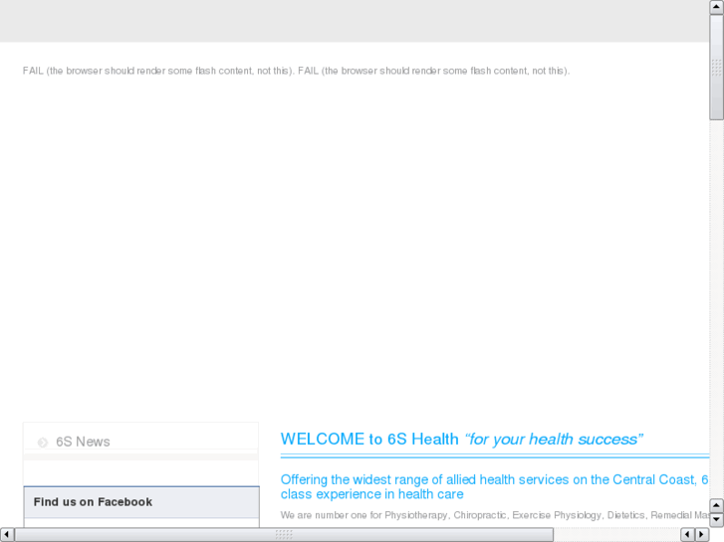Click the down arrow ending the vertical scrollbar
724x542 pixels.
(716, 520)
